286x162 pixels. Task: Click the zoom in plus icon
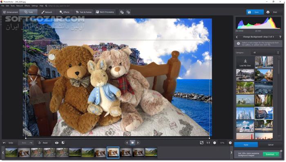click(230, 143)
